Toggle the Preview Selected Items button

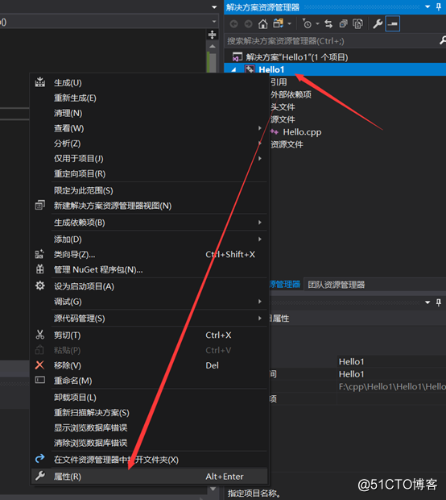click(x=393, y=24)
